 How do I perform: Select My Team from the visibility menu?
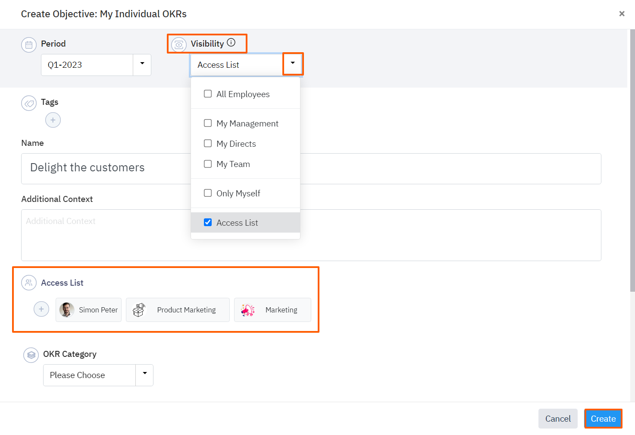(x=233, y=164)
